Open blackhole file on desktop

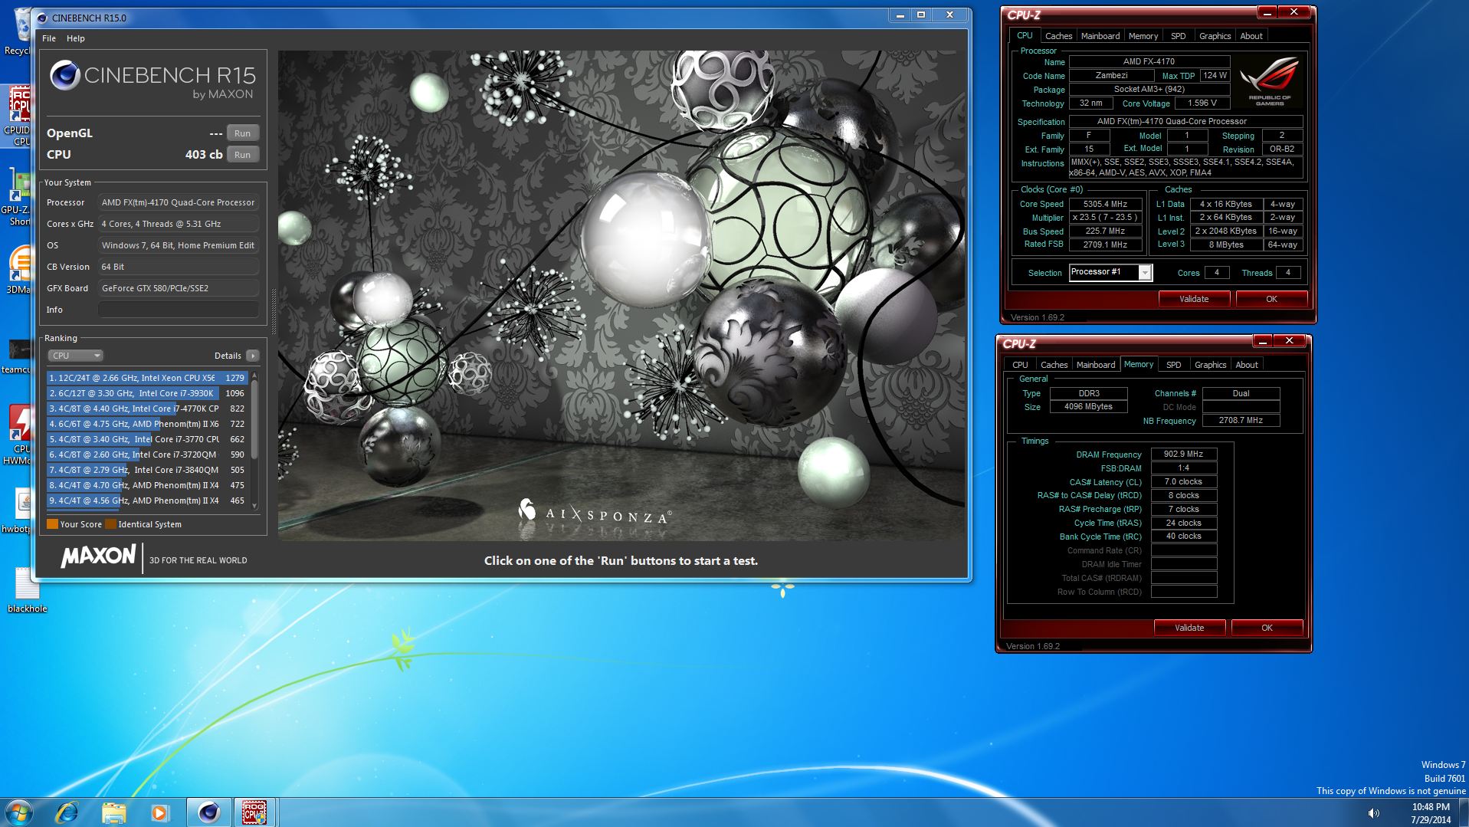(27, 590)
